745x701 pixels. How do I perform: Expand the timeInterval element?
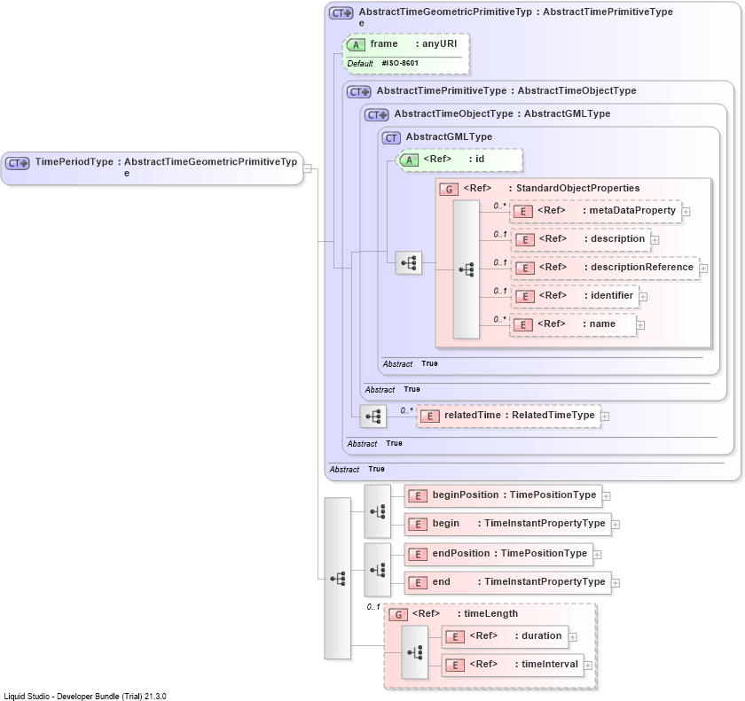coord(588,666)
